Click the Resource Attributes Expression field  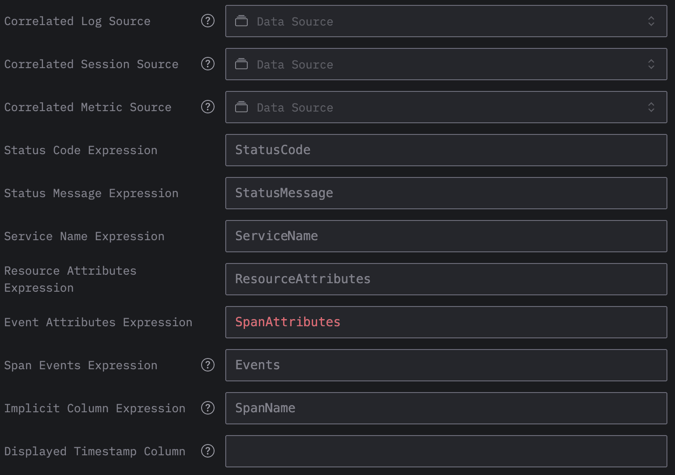pyautogui.click(x=446, y=279)
